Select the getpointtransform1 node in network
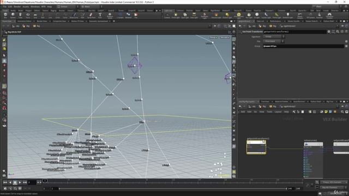349x196 pixels. (256, 147)
